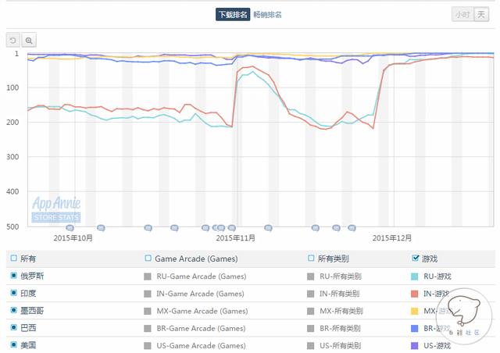Click the magnifier zoom icon

pos(29,40)
